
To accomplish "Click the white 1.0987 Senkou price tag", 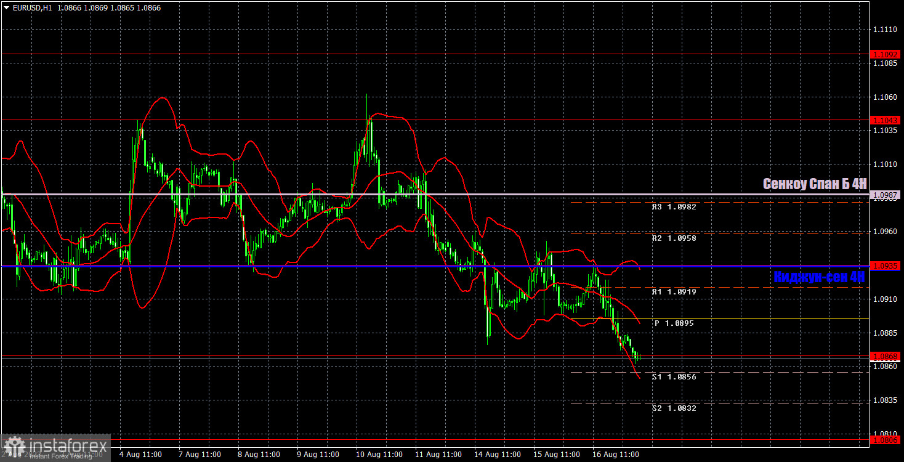I will click(886, 195).
